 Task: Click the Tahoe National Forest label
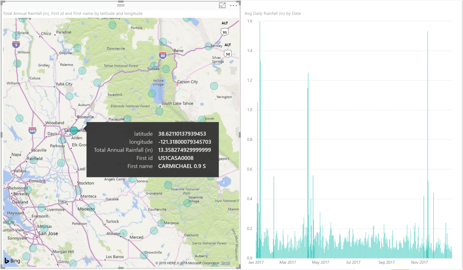121,66
